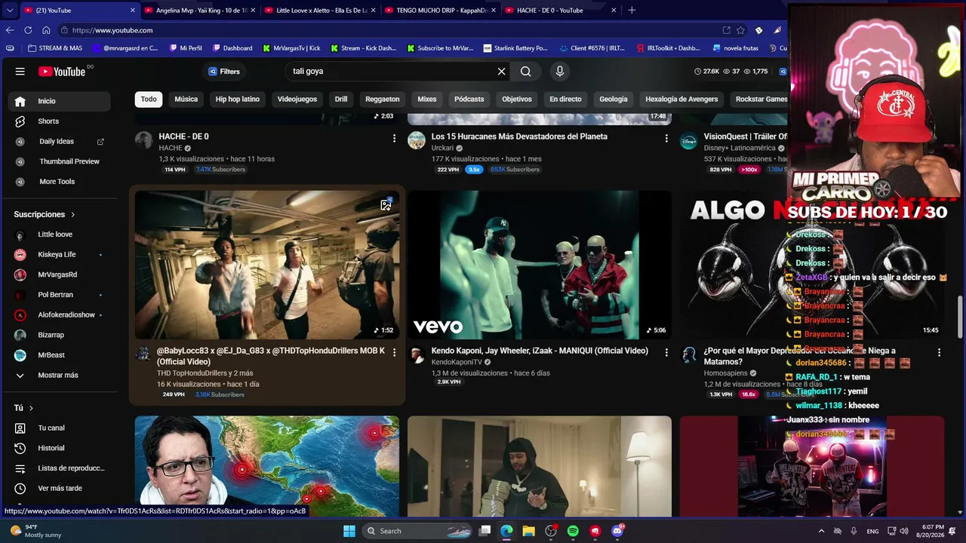The image size is (966, 543).
Task: Select the Videojuegos filter chip
Action: pos(297,100)
